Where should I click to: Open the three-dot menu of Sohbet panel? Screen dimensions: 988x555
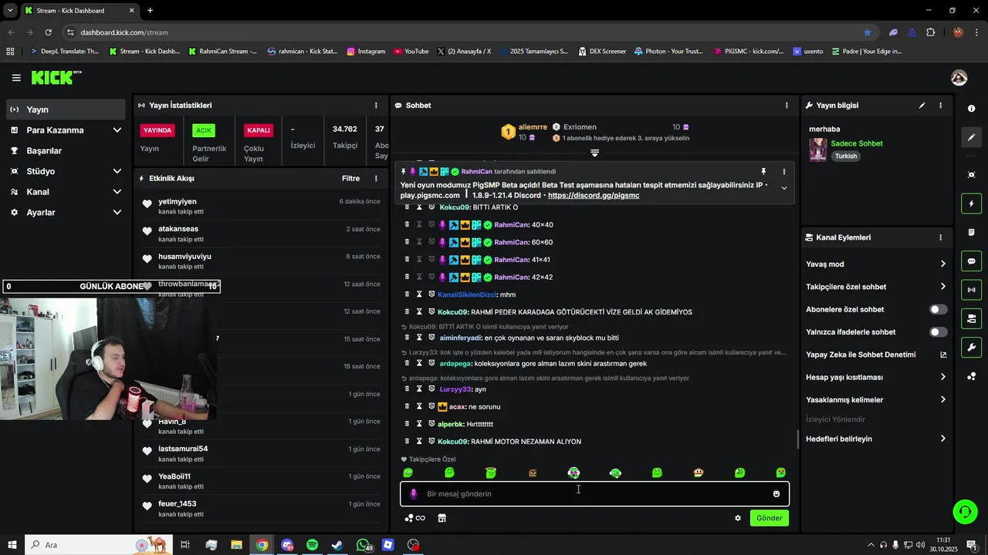pyautogui.click(x=787, y=106)
